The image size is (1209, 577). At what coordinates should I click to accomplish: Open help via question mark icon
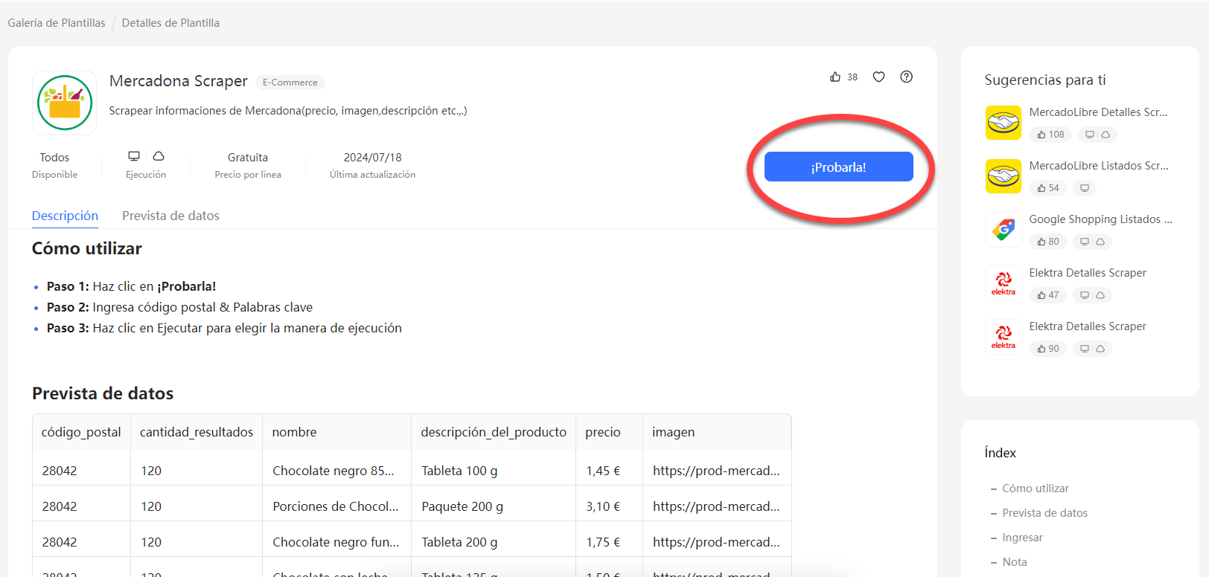point(906,77)
